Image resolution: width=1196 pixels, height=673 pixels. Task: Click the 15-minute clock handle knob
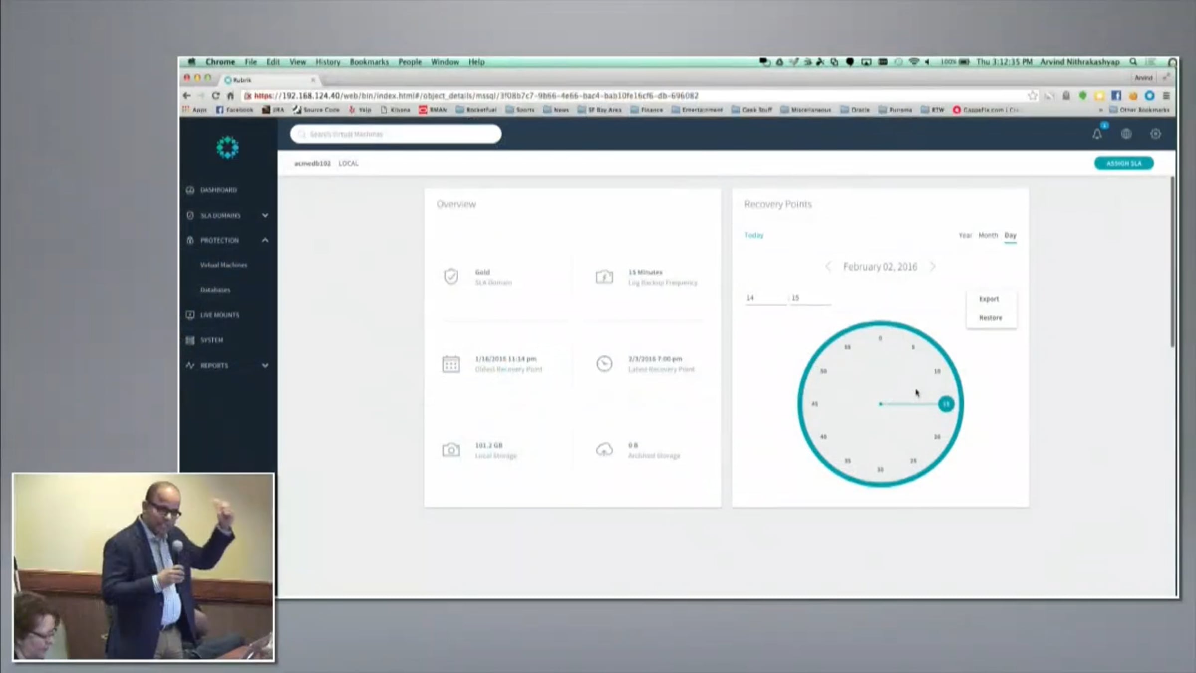(946, 404)
